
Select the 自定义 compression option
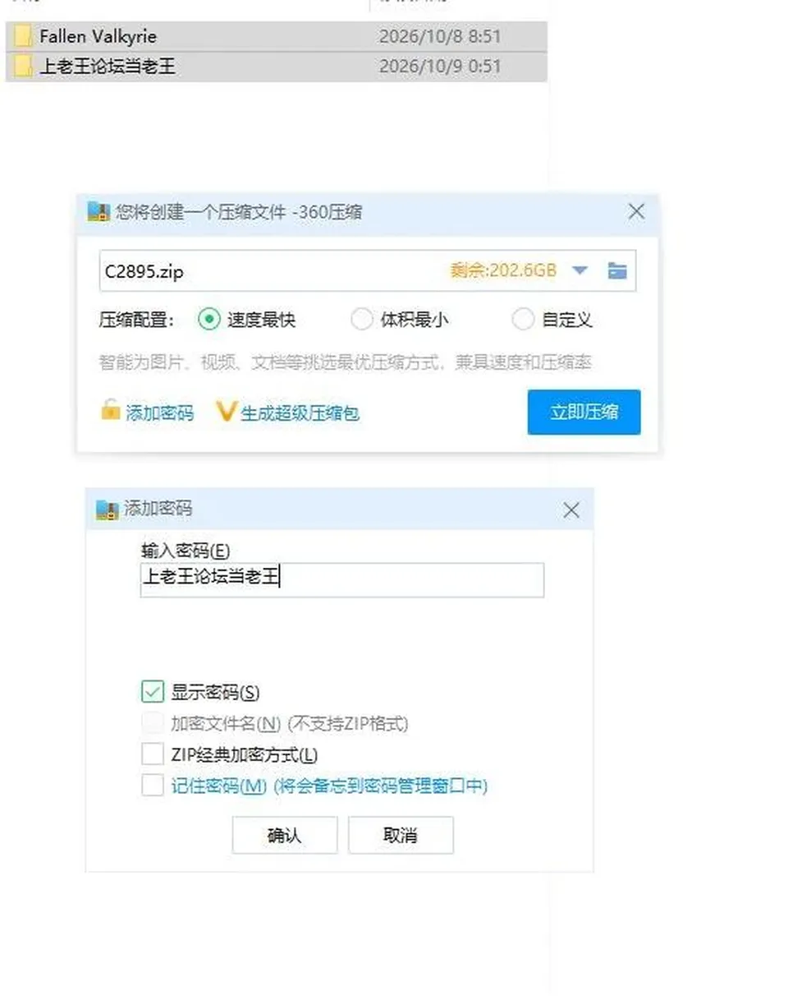coord(523,319)
